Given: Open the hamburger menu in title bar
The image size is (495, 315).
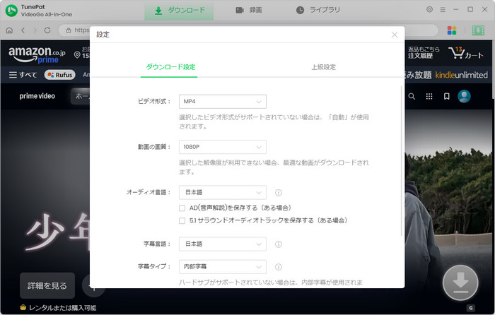Looking at the screenshot, I should [443, 10].
